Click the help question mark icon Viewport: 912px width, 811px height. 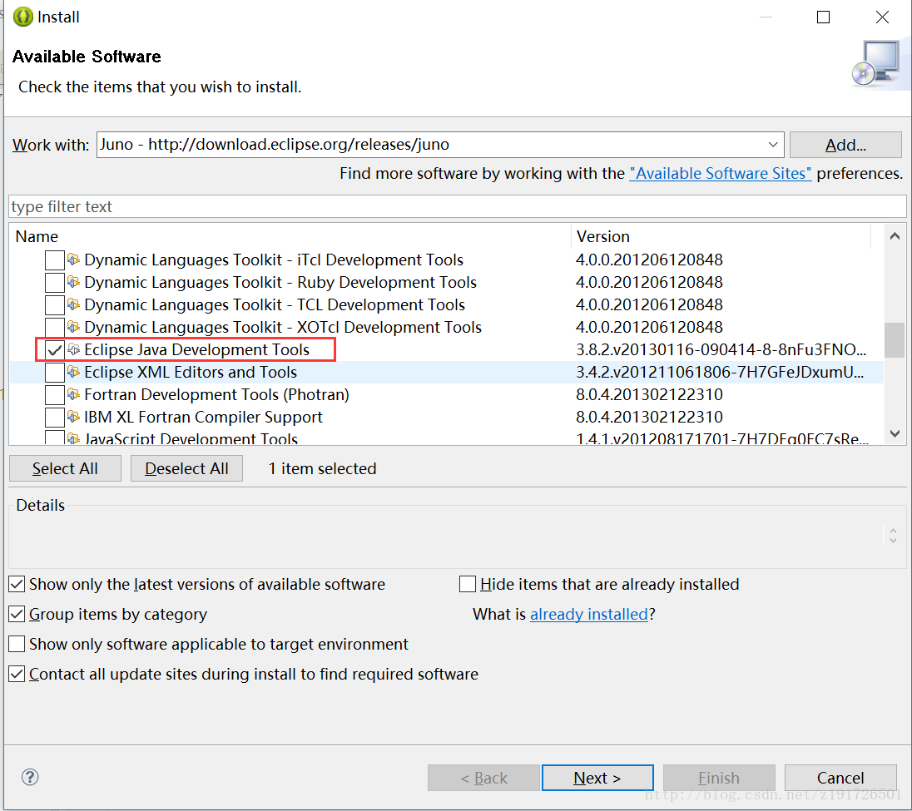click(x=30, y=777)
